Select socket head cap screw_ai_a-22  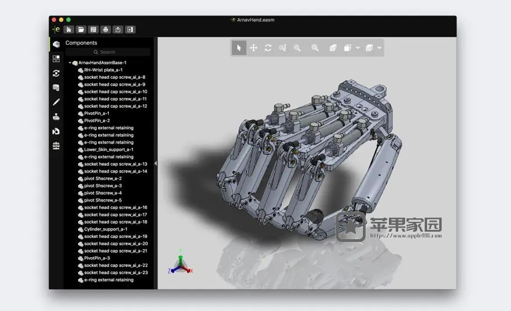pyautogui.click(x=116, y=265)
